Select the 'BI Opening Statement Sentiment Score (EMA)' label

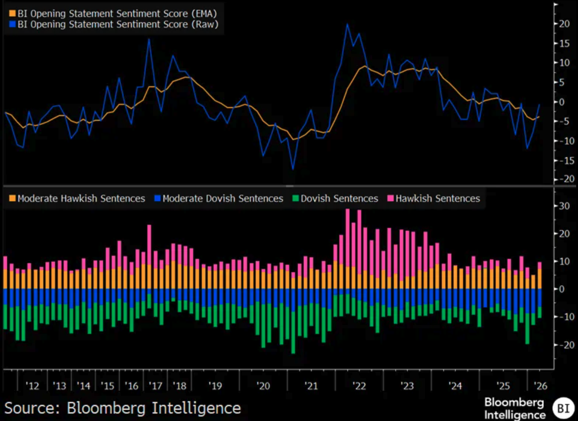point(117,14)
